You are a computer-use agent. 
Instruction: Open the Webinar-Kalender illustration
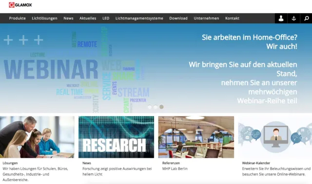pyautogui.click(x=275, y=137)
